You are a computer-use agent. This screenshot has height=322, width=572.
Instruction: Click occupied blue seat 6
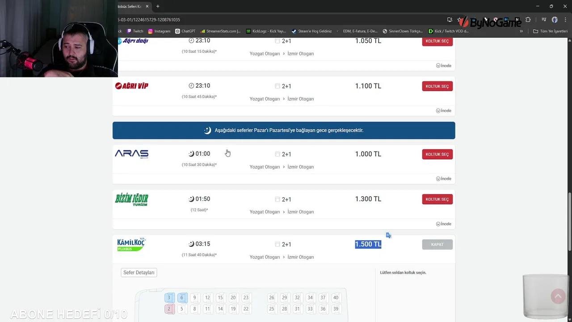click(181, 297)
